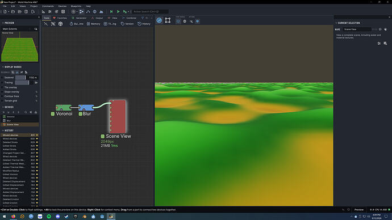Open the Help menu

coord(88,6)
